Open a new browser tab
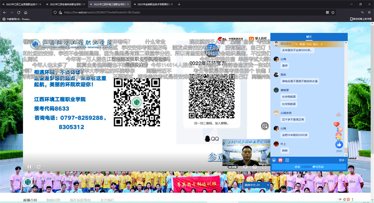 pos(179,4)
